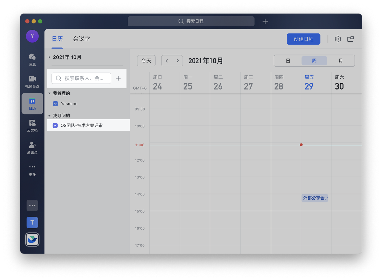Open Video Meeting (视频会议) in sidebar
The height and width of the screenshot is (280, 382).
(32, 81)
